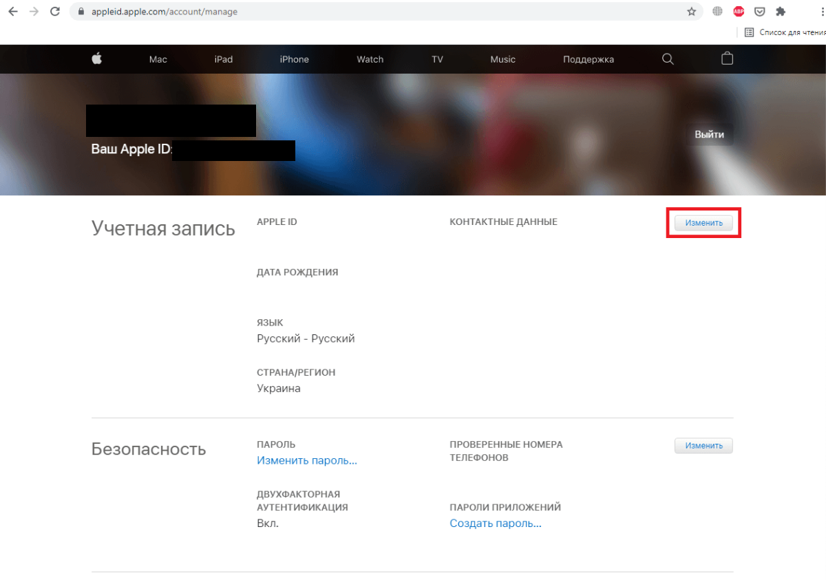Click Изменить in the Безопасность section

pyautogui.click(x=703, y=446)
